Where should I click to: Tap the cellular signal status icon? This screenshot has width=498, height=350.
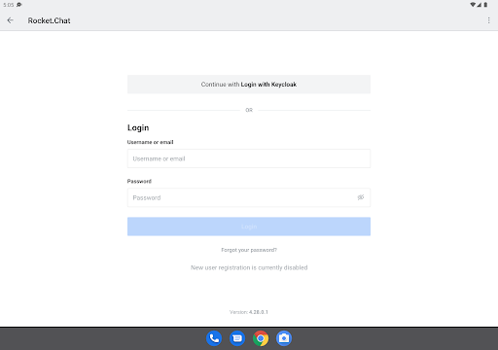479,5
